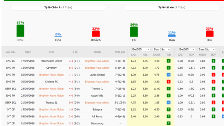
Task: Open Brighton Hove Albion link in Aston Villa row
Action: [51, 96]
